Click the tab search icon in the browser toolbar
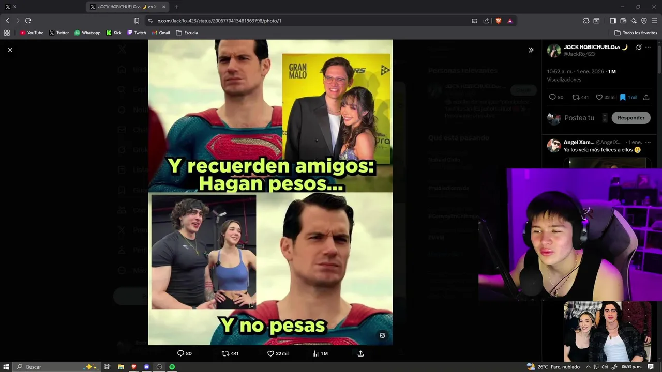Screen dimensions: 662x372 click(x=596, y=21)
